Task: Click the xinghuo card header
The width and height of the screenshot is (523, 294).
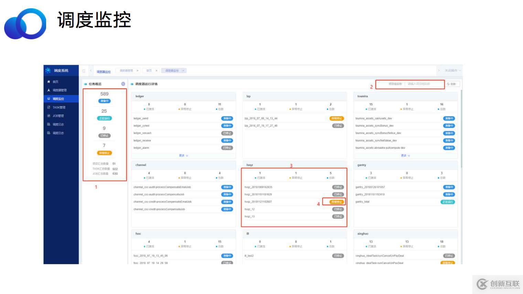Action: click(x=406, y=234)
